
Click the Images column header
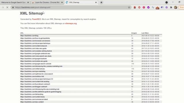click(x=134, y=33)
